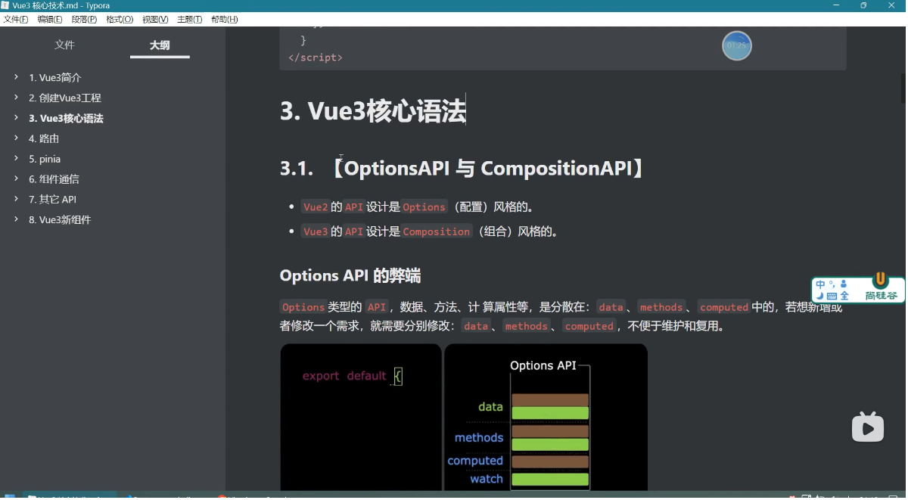Switch IME to Chinese/English mode (中)
908x500 pixels.
tap(821, 284)
